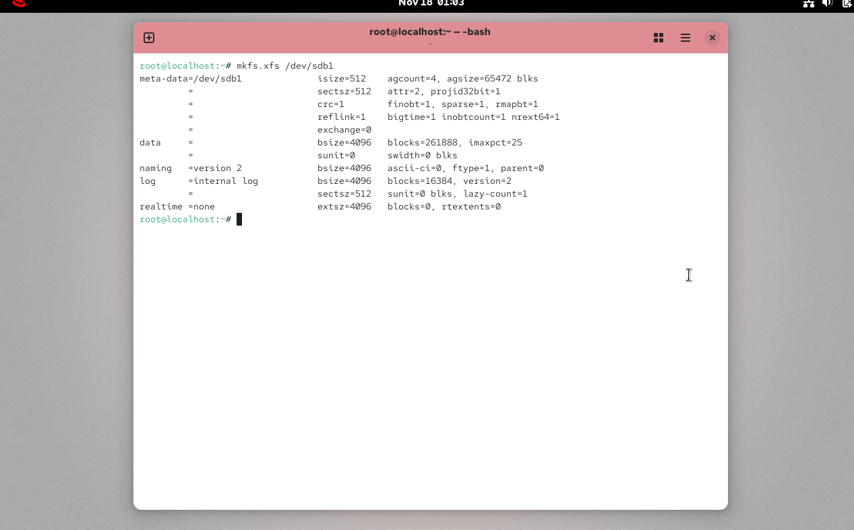Click the internal log output text
The width and height of the screenshot is (854, 530).
226,181
